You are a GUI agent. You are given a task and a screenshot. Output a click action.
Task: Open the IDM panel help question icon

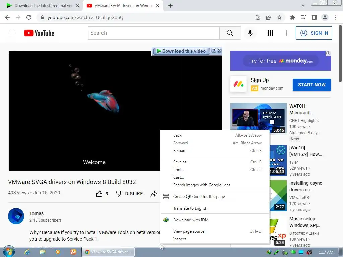[214, 51]
